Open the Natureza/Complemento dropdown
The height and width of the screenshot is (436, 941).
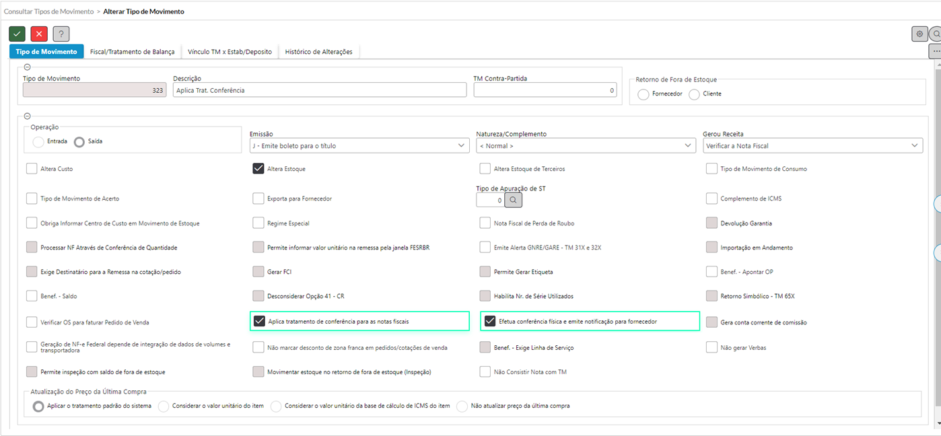pos(586,145)
